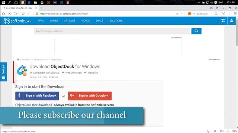The image size is (238, 133).
Task: Go to the home breadcrumb icon
Action: coord(18,59)
